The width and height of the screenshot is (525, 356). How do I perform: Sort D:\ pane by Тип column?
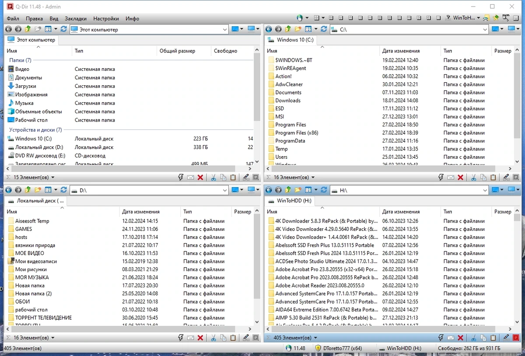(206, 212)
